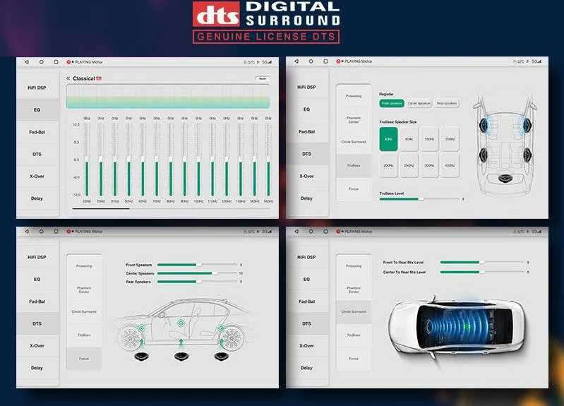The width and height of the screenshot is (564, 406).
Task: Tap the back arrow in the Focus screen's top bar
Action: coord(27,232)
